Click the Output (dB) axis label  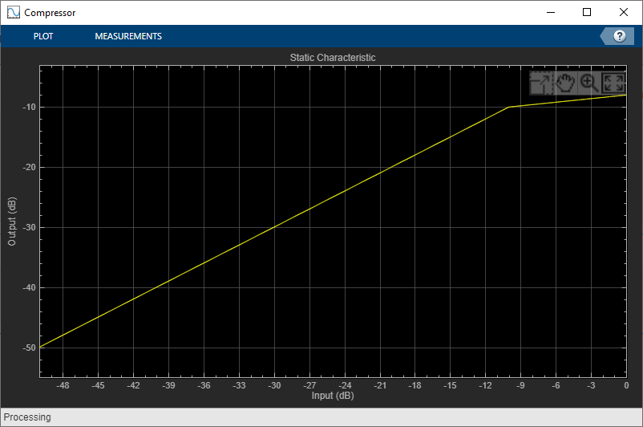(x=12, y=222)
